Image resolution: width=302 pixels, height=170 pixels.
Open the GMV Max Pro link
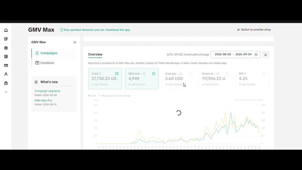click(x=43, y=101)
